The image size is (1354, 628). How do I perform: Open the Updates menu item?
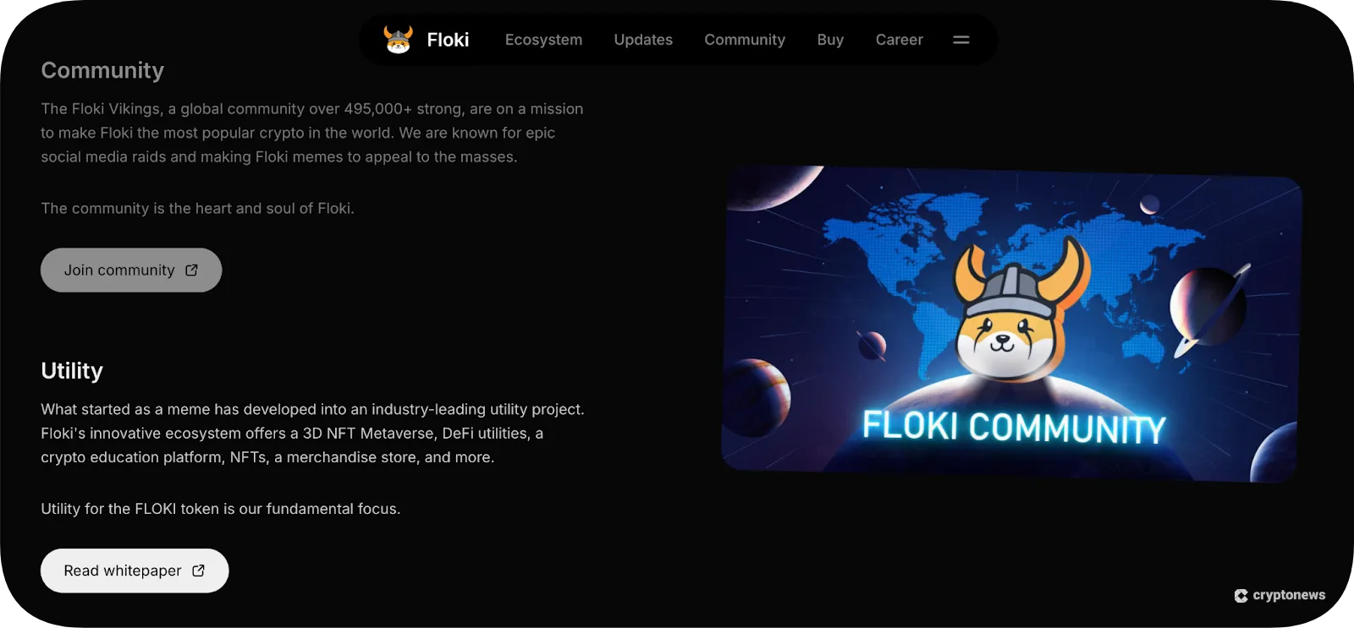click(x=643, y=40)
